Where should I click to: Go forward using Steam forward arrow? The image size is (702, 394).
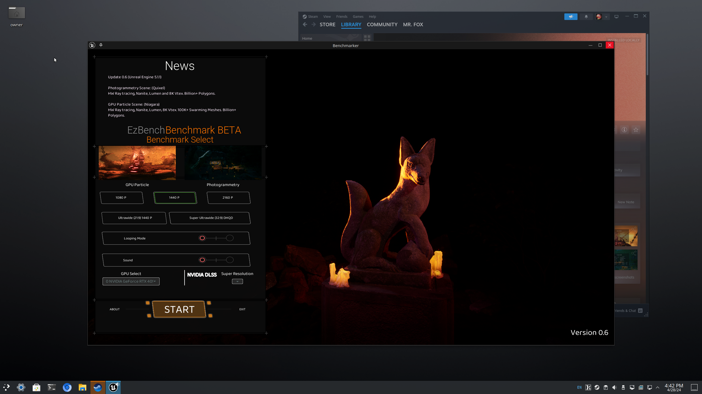[x=314, y=25]
